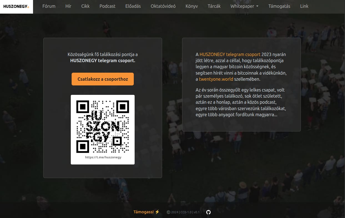The height and width of the screenshot is (218, 345).
Task: Open the Előadás menu item
Action: click(x=133, y=6)
